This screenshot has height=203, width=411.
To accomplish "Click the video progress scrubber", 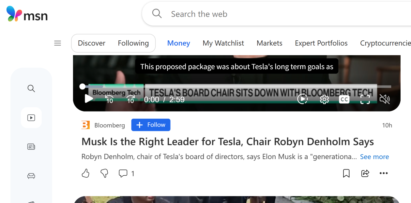I will [83, 86].
